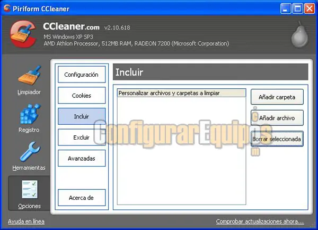The image size is (318, 230).
Task: Click the MS Windows XP SP3 text
Action: click(x=68, y=37)
